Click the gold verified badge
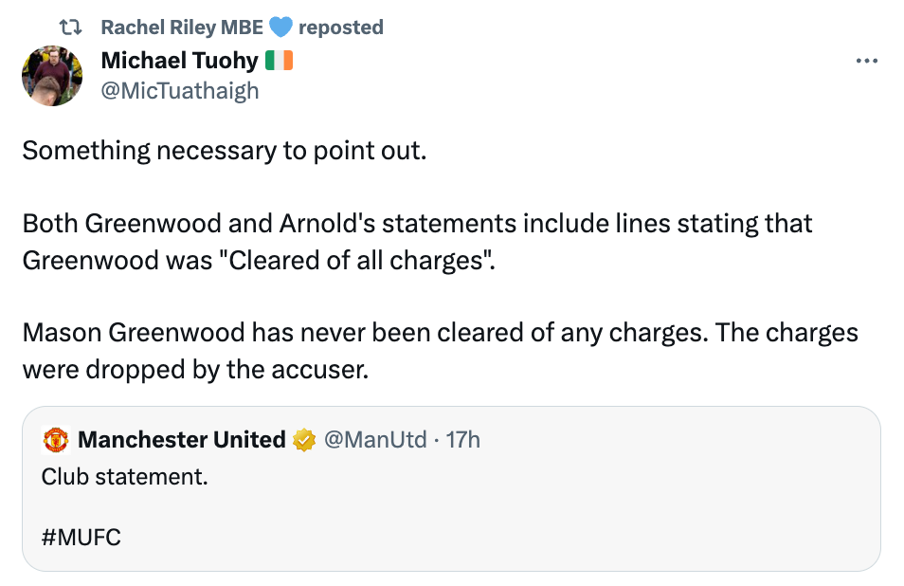 click(304, 440)
